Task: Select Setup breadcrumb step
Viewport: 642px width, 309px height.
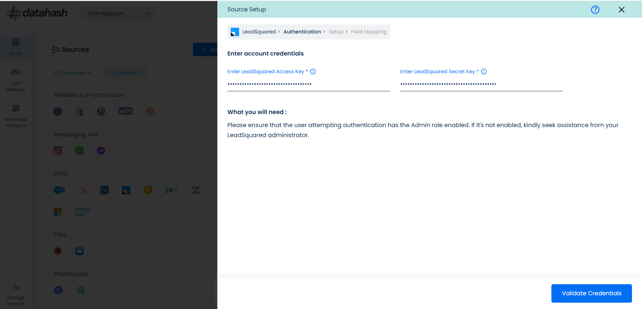Action: 336,32
